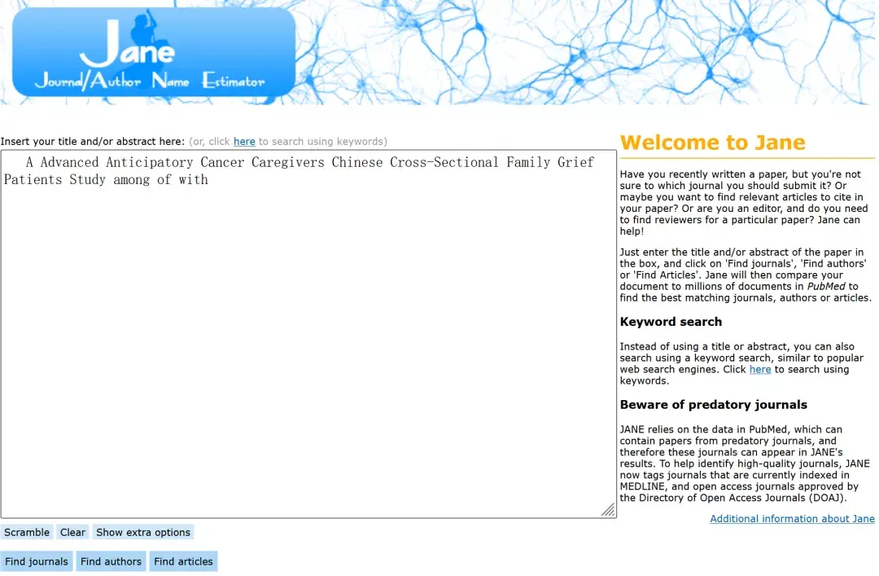Open 'here' link in Keyword search section
This screenshot has height=576, width=879.
click(x=760, y=369)
